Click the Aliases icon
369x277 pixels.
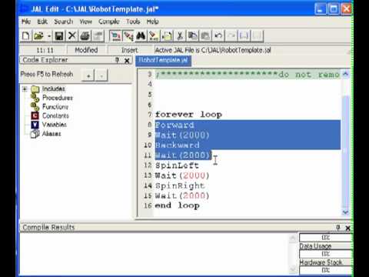tap(35, 134)
